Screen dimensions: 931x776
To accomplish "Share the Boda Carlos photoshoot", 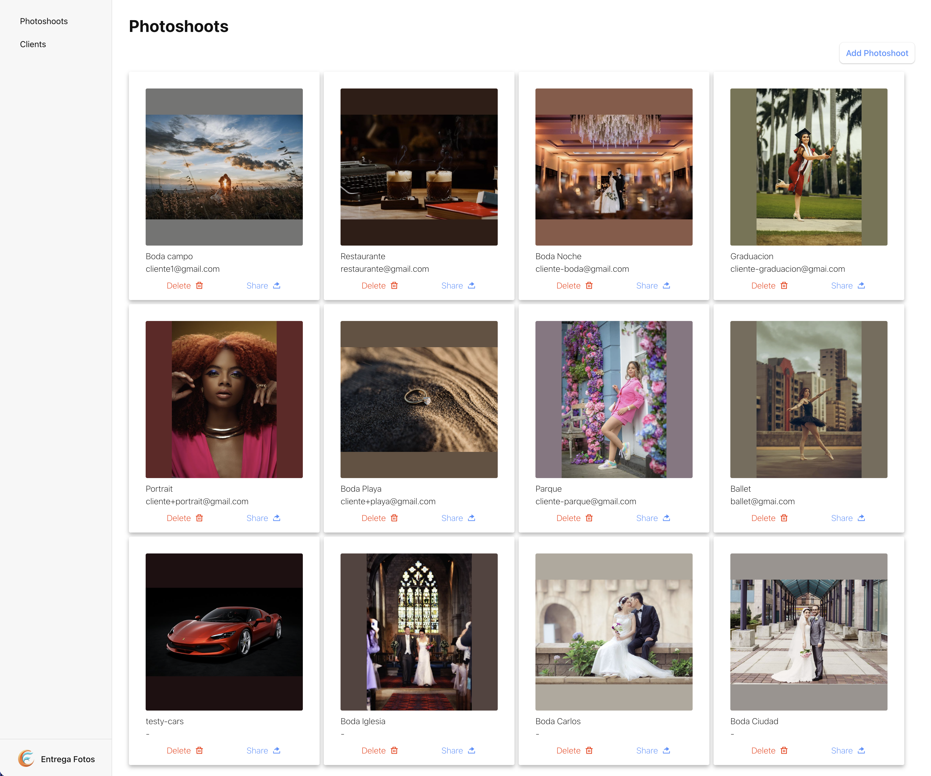I will [653, 750].
